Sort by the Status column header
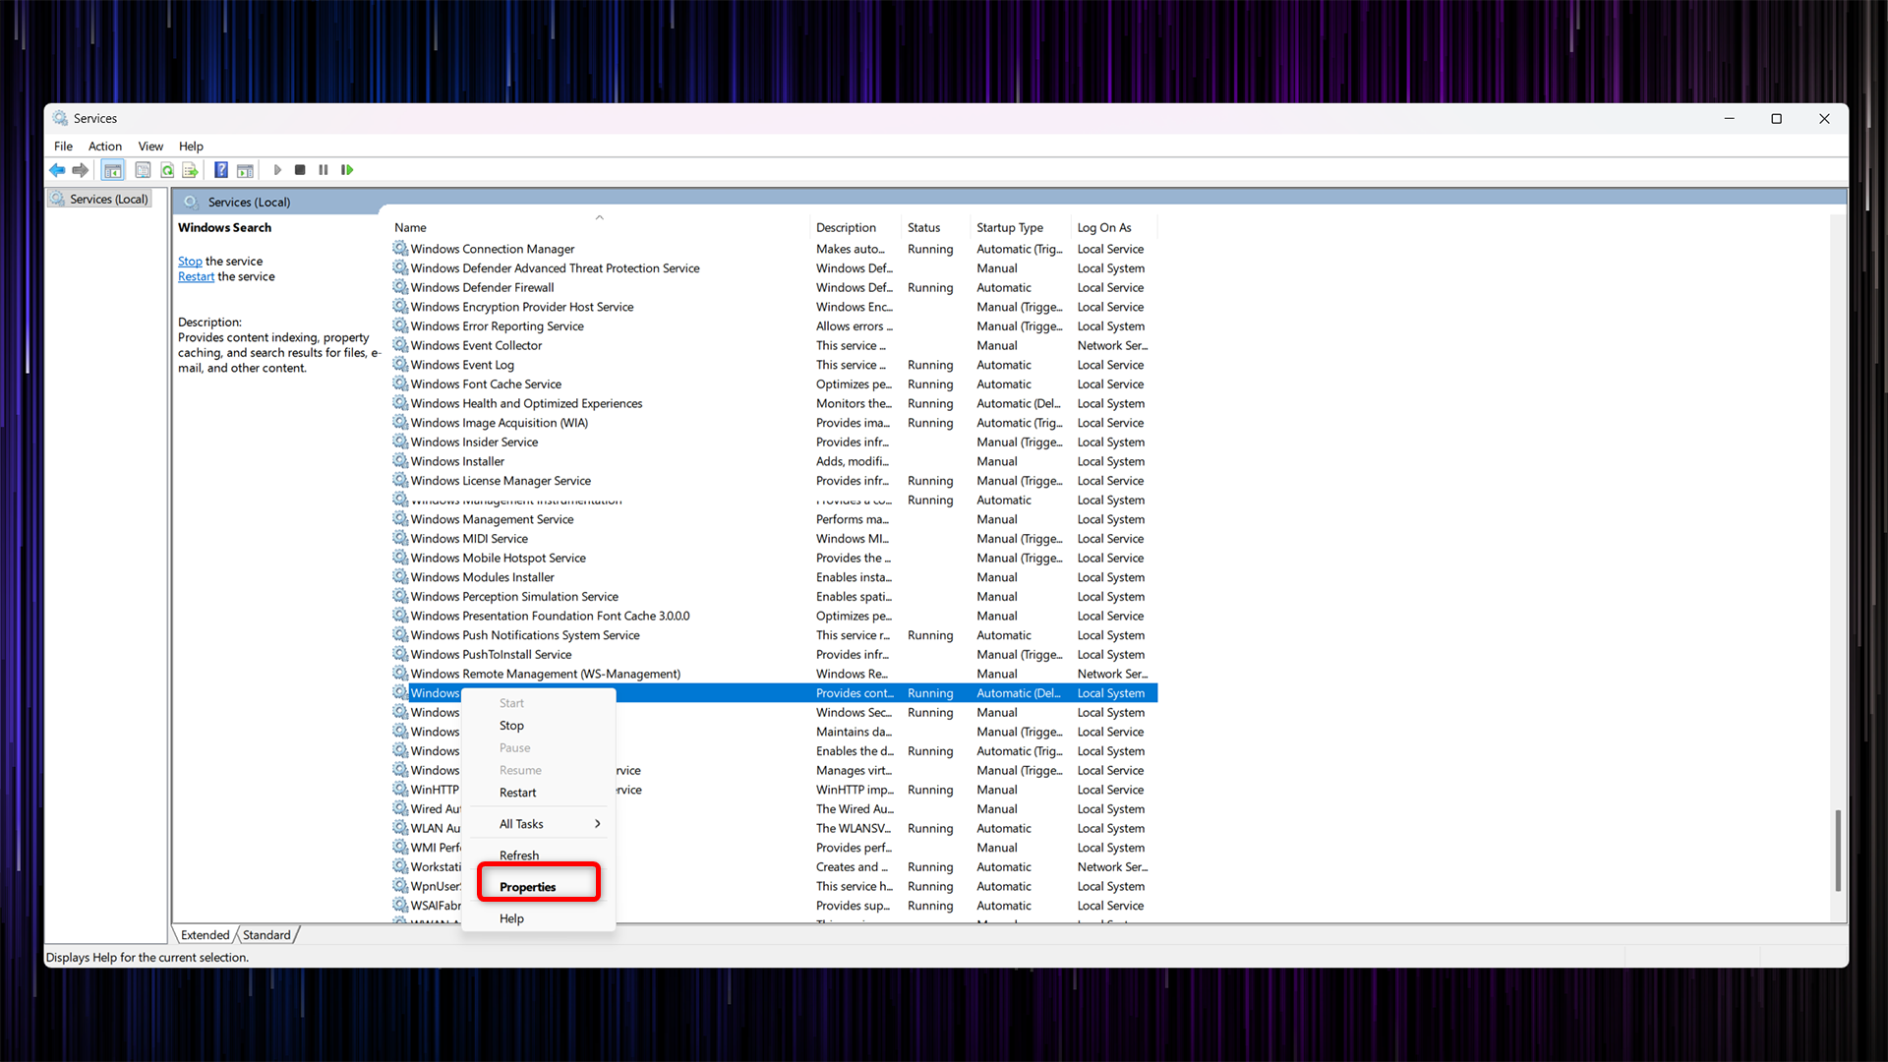The height and width of the screenshot is (1062, 1888). pos(936,227)
